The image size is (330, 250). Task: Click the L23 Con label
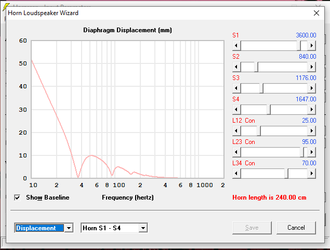coord(244,142)
